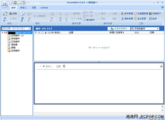Switch to the 邮件 ribbon tab

14,8
